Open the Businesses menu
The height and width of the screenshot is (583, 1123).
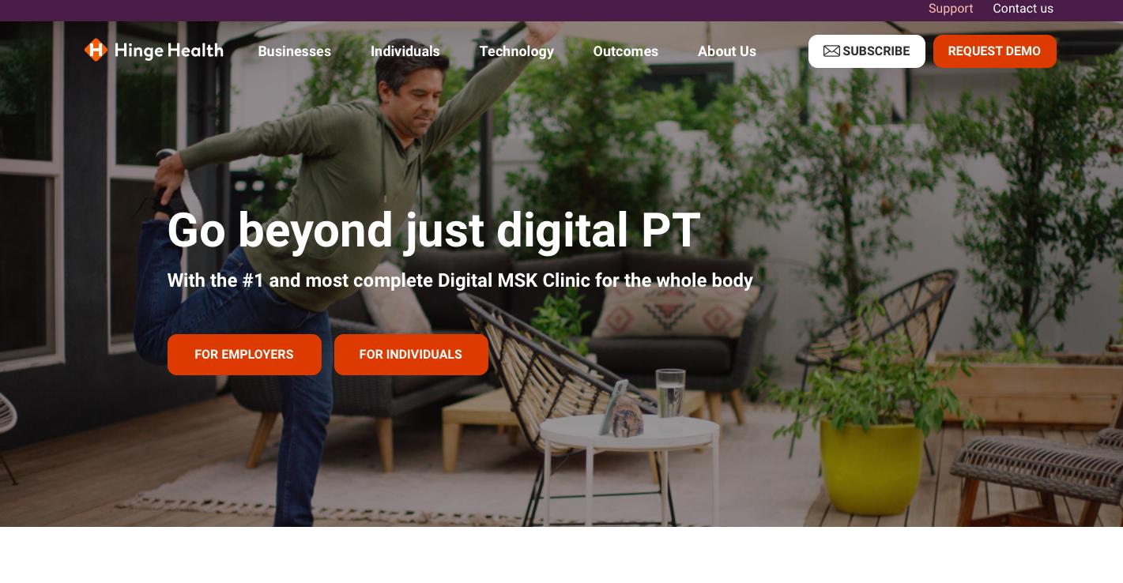[294, 51]
